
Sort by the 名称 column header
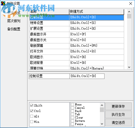pos(50,12)
